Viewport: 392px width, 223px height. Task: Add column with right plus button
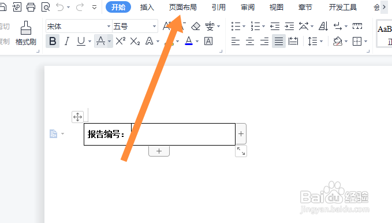click(241, 133)
